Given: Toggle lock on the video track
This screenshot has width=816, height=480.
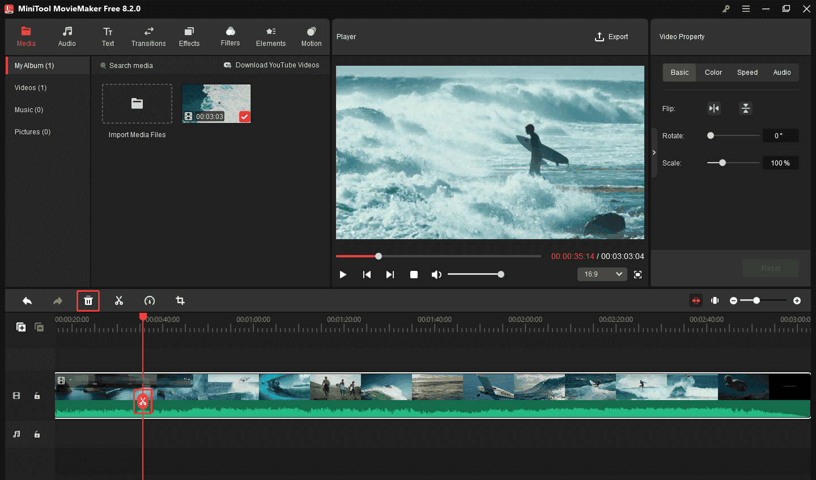Looking at the screenshot, I should [37, 396].
